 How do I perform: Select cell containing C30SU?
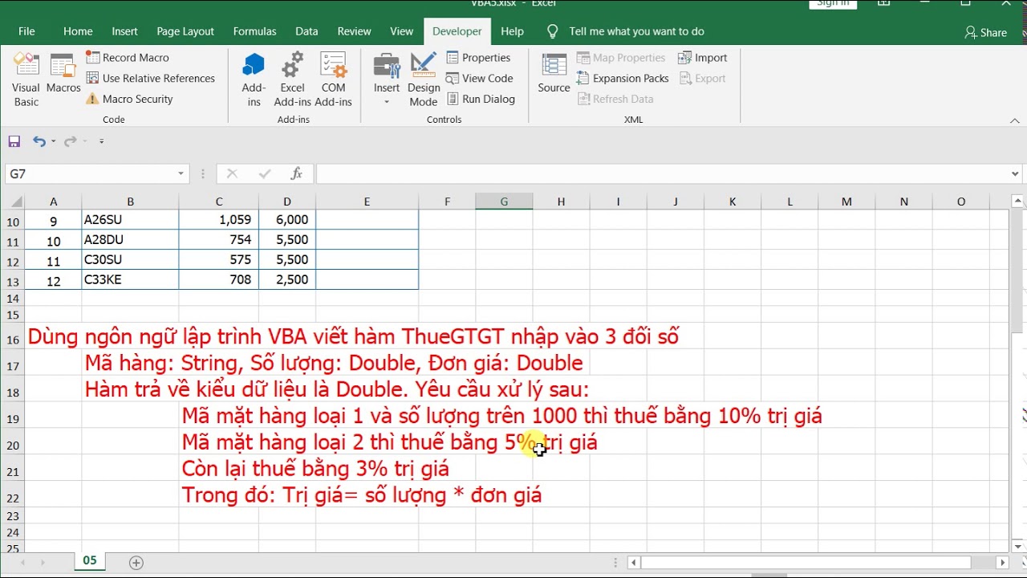[x=130, y=260]
